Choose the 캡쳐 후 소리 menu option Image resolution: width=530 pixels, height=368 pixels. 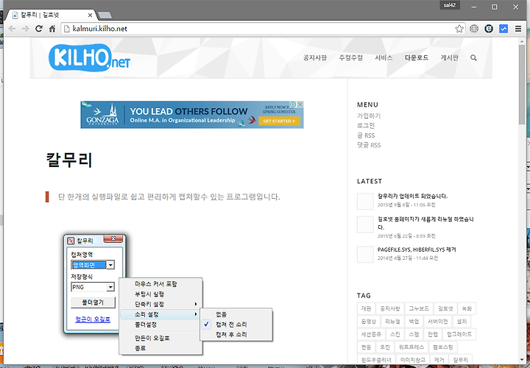(236, 335)
